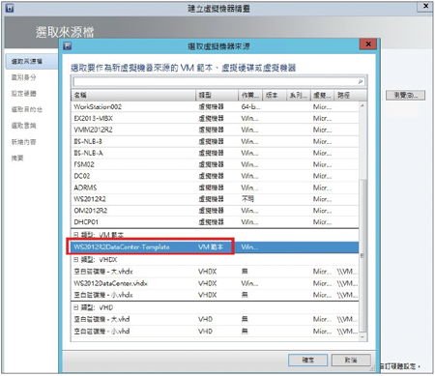Select the ADRMS virtual machine row
Screen dimensions: 435x376
(215, 188)
